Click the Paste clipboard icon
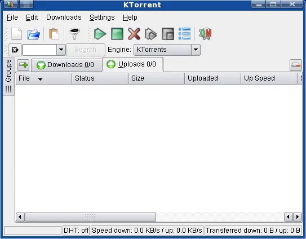The height and width of the screenshot is (239, 306). point(54,34)
